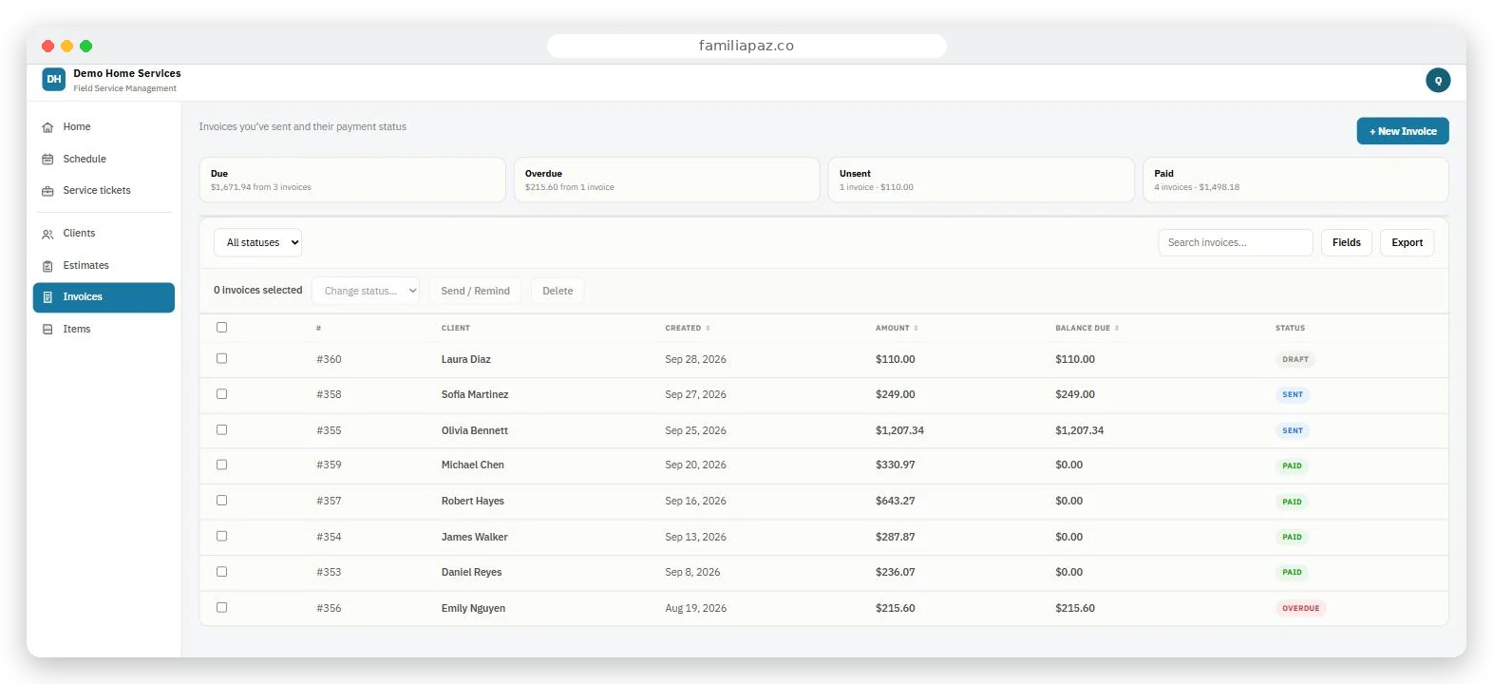Click the Items box icon
Screen dimensions: 1493x684
coord(47,330)
